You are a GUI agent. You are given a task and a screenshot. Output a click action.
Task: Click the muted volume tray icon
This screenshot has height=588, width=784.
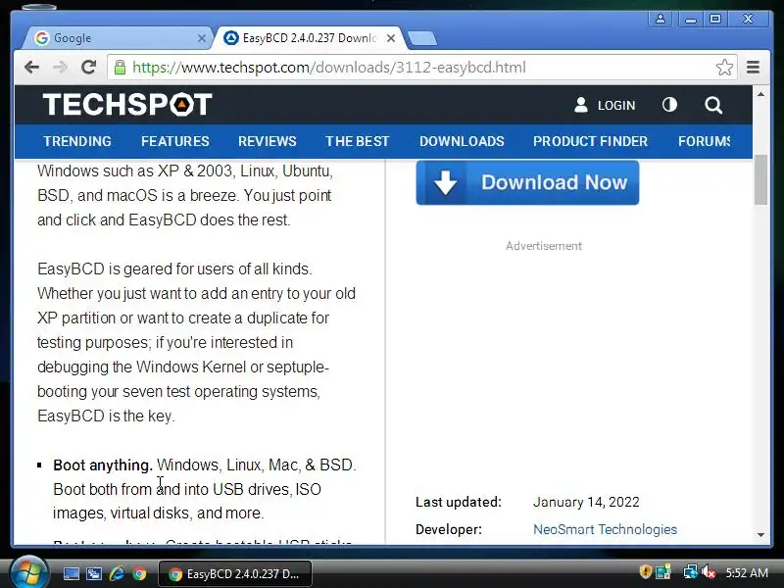(x=708, y=572)
